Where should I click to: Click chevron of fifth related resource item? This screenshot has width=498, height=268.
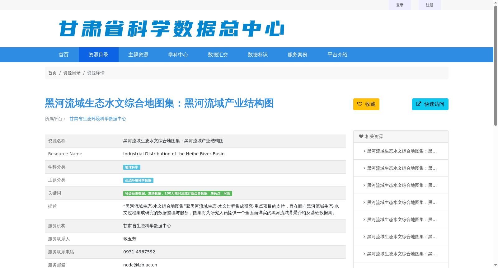click(x=364, y=219)
